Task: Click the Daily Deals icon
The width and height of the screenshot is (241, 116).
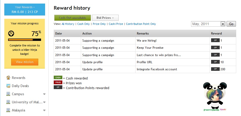Action: (8, 86)
